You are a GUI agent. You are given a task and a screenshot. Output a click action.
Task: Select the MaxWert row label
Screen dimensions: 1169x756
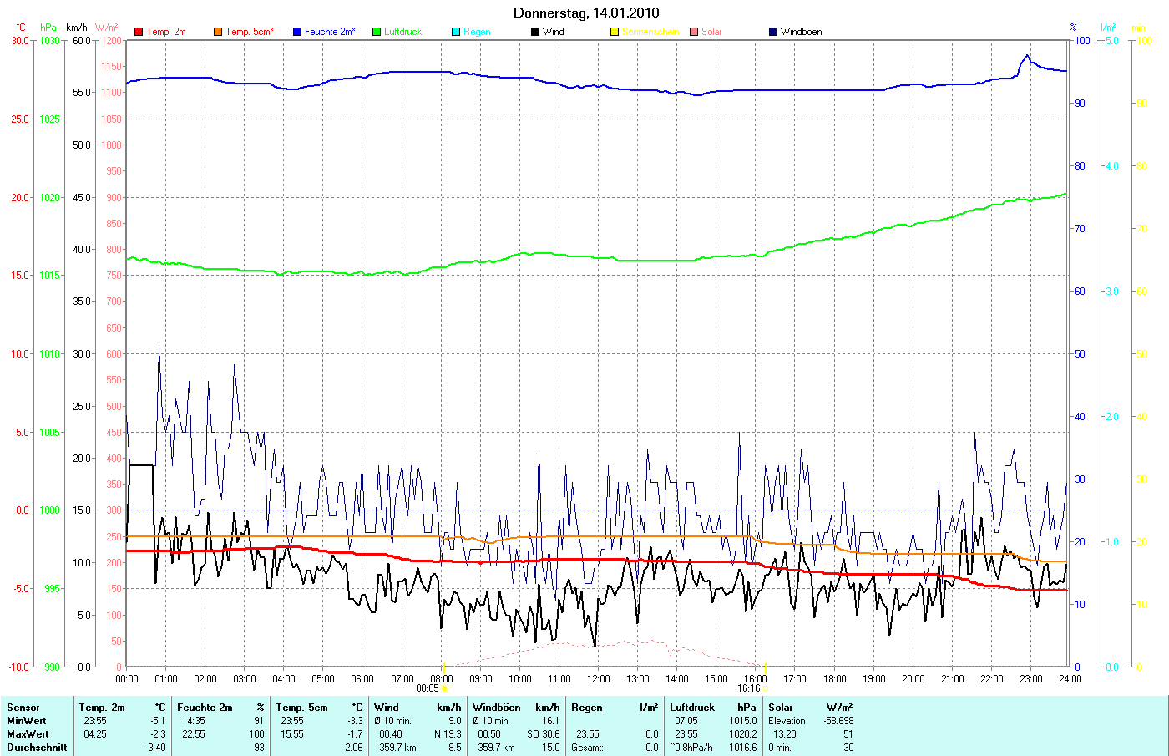point(28,734)
